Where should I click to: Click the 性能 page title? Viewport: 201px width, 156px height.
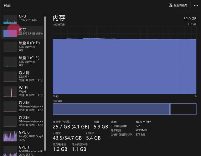[7, 6]
